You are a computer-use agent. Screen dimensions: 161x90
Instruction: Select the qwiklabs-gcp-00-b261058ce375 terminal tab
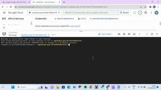point(34,35)
